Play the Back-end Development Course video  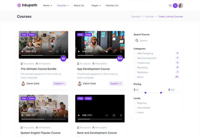pos(79,115)
